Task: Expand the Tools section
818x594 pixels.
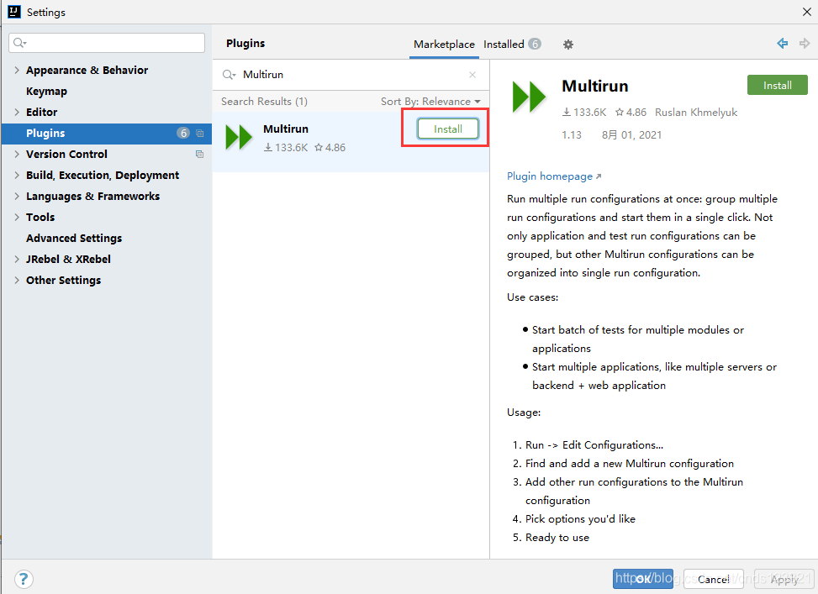Action: [x=17, y=217]
